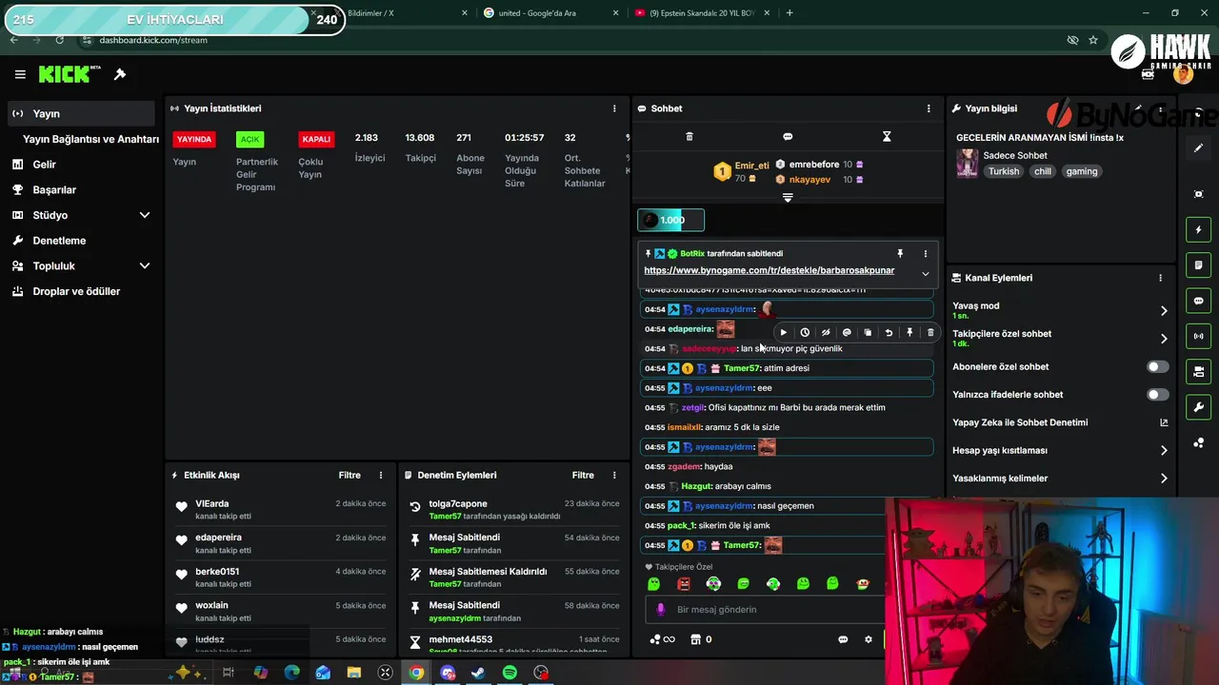Click the wrench button in the right sidebar
1219x685 pixels.
tap(1199, 407)
